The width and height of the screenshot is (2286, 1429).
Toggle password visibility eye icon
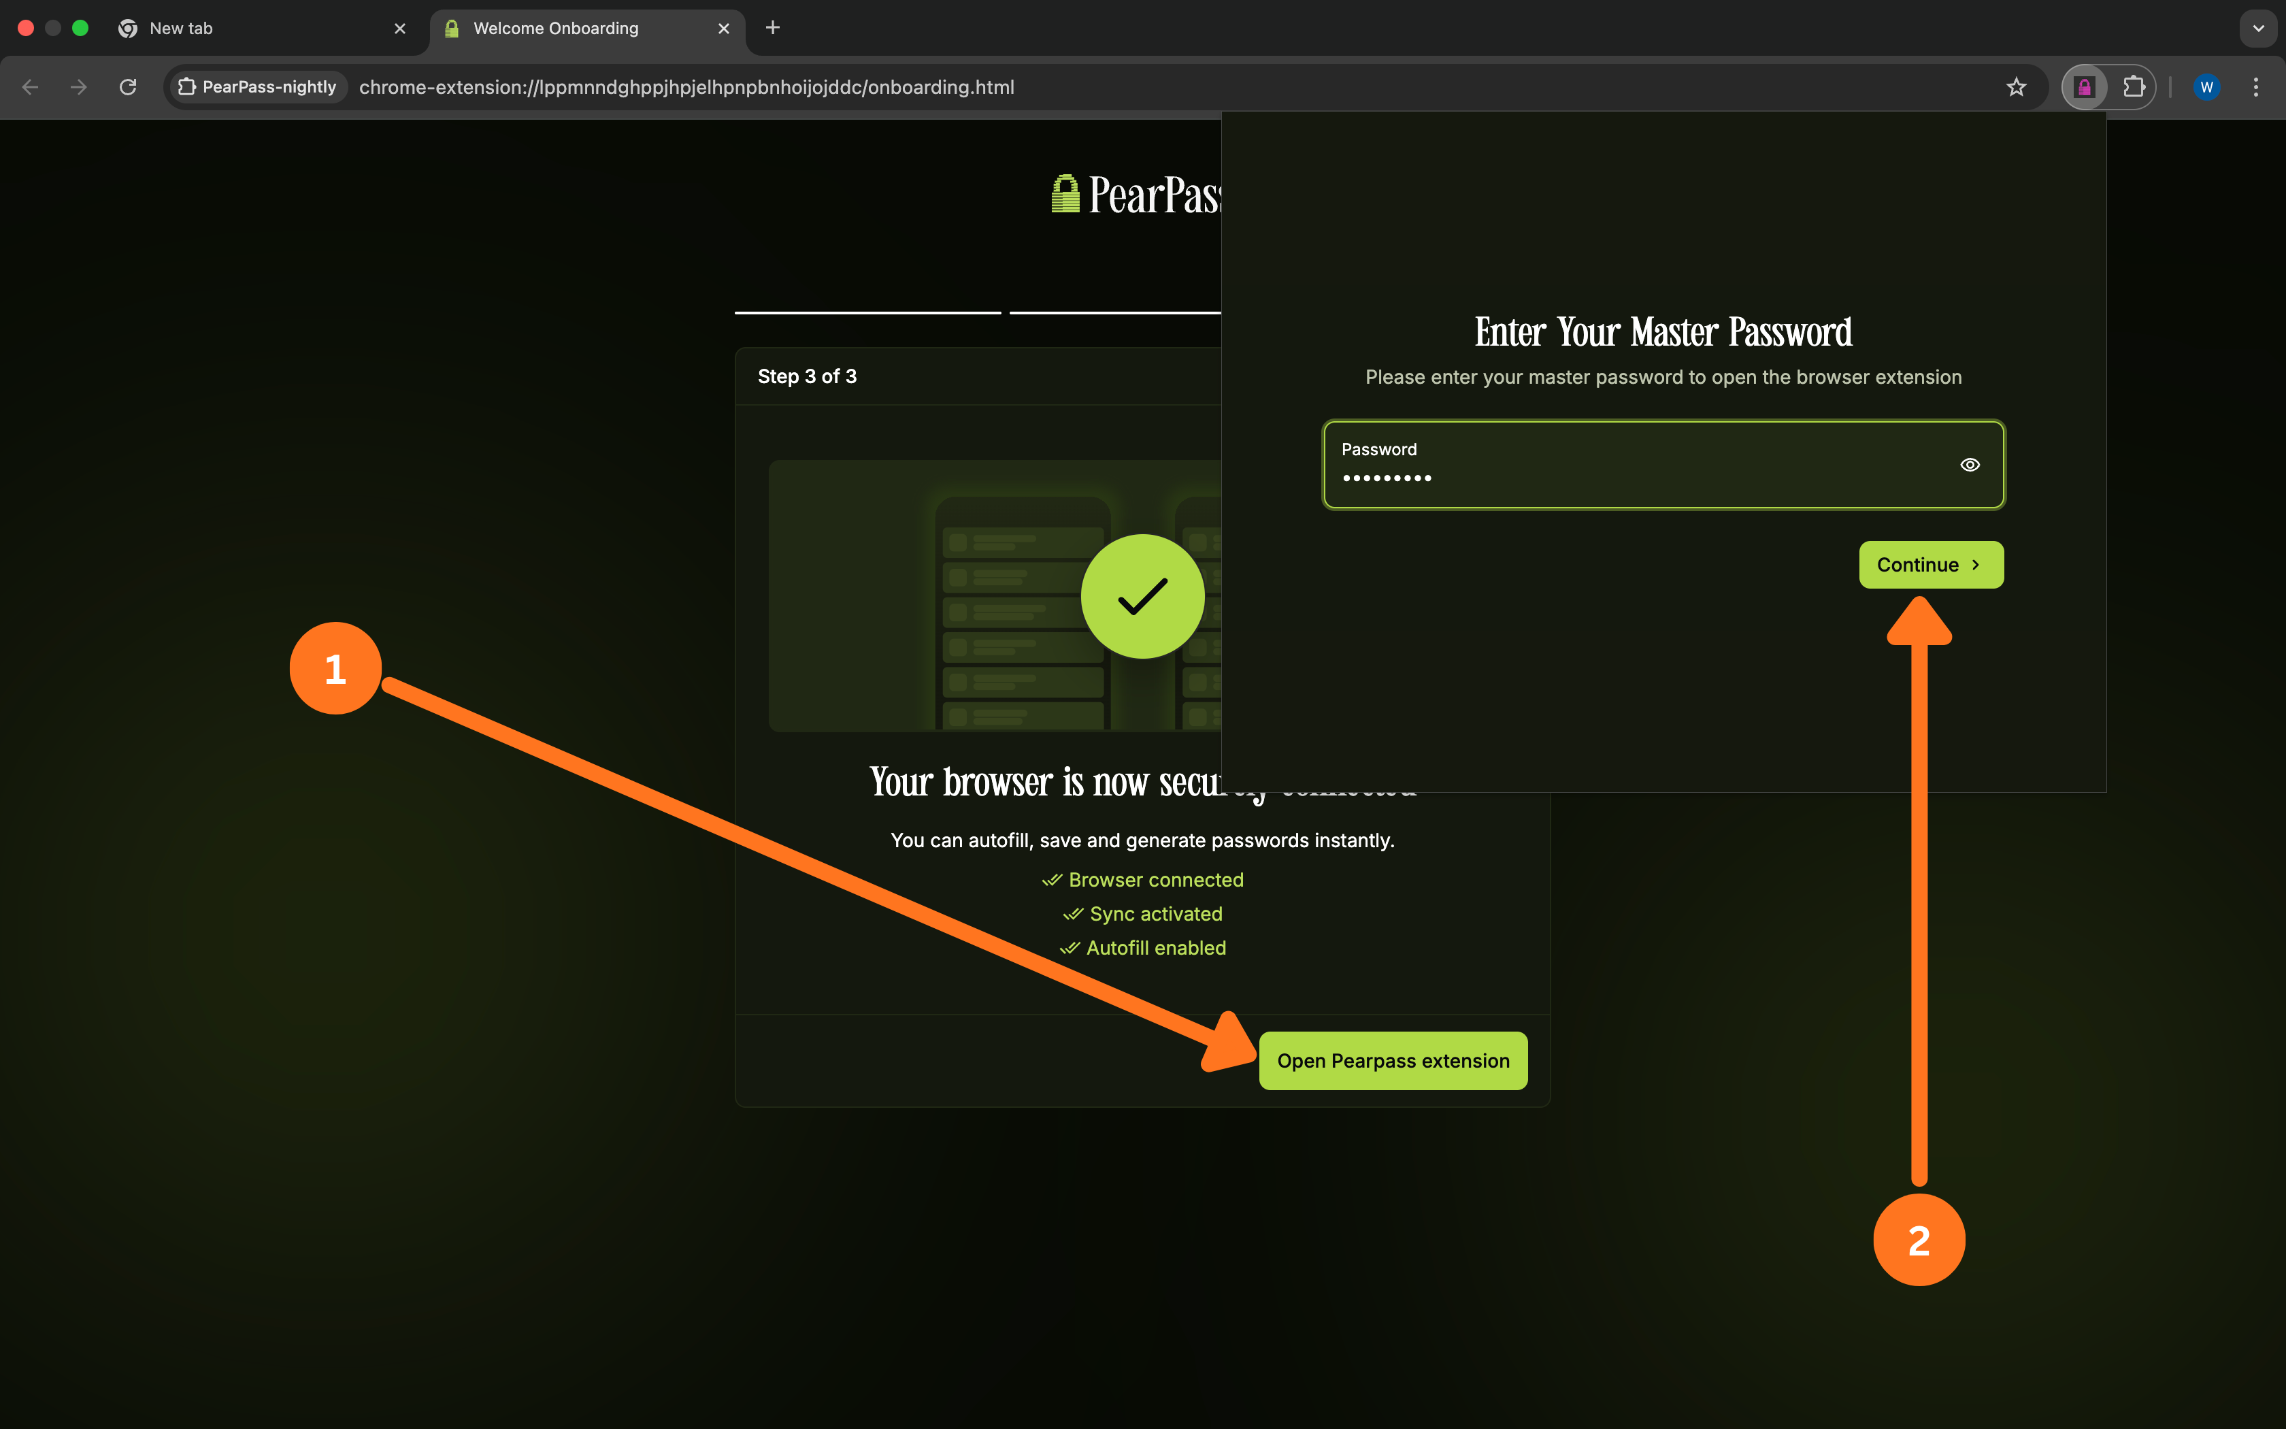[x=1970, y=464]
